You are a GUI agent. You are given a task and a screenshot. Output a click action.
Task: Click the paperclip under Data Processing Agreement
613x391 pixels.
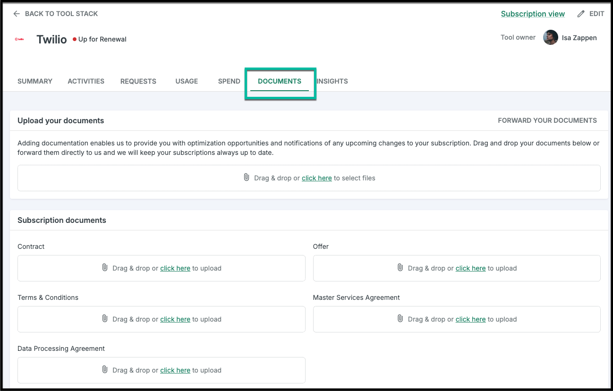(x=105, y=370)
